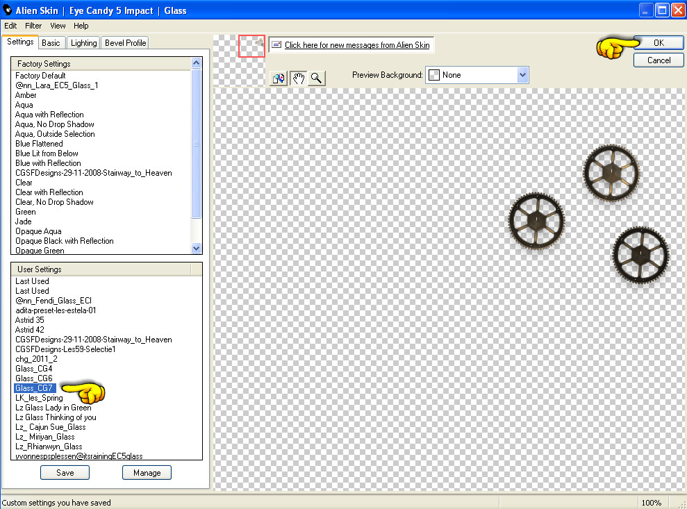Choose the Blue with Reflection preset
This screenshot has height=509, width=687.
point(48,163)
